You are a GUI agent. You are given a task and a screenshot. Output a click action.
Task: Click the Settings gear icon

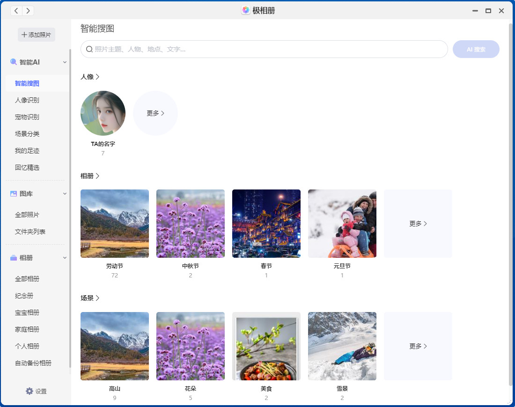(x=29, y=391)
